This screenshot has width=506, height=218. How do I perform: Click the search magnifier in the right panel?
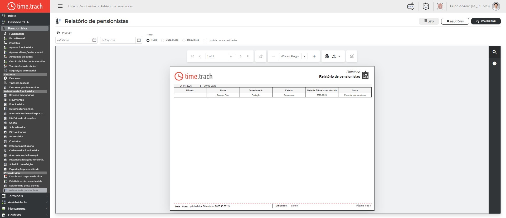(494, 52)
